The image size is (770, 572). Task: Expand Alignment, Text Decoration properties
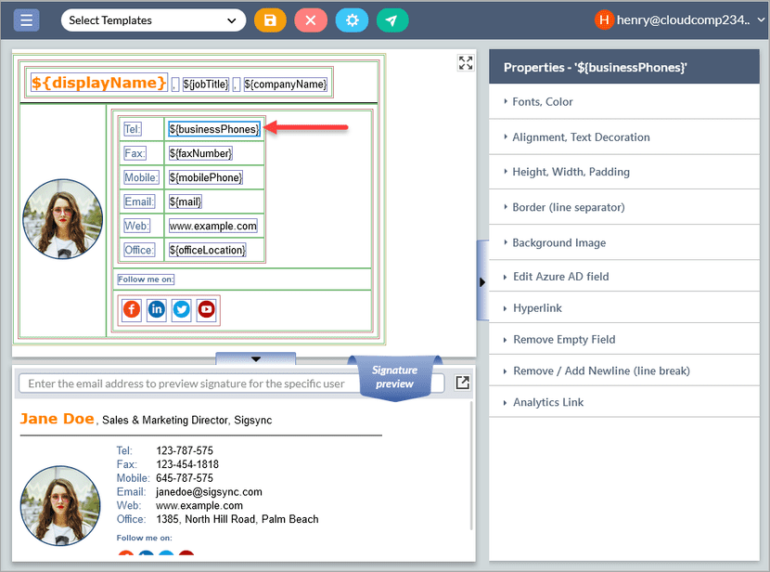click(x=581, y=137)
